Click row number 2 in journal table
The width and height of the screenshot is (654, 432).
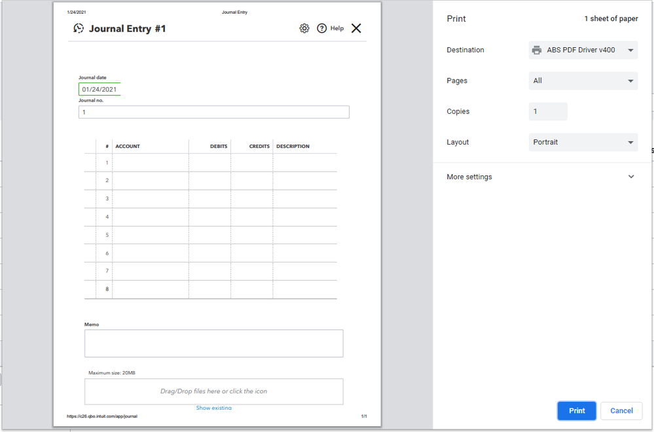click(x=107, y=181)
